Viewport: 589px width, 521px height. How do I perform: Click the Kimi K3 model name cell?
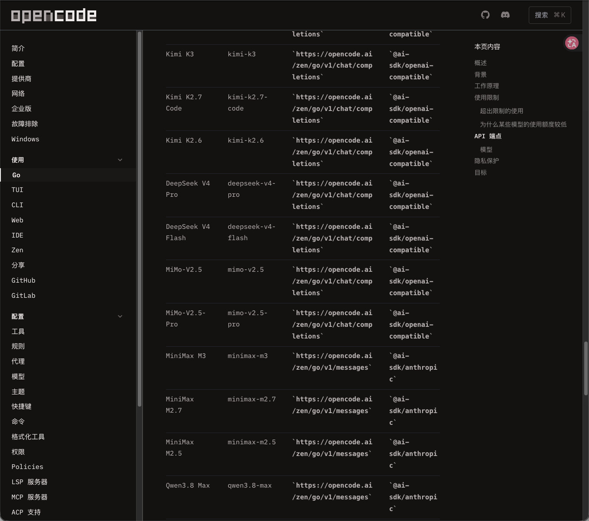pyautogui.click(x=180, y=54)
